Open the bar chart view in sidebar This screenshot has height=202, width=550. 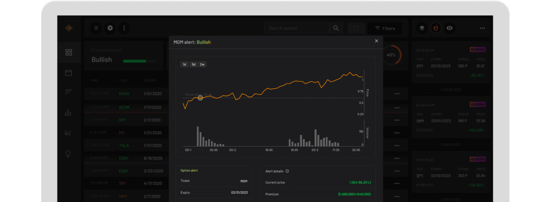coord(68,112)
